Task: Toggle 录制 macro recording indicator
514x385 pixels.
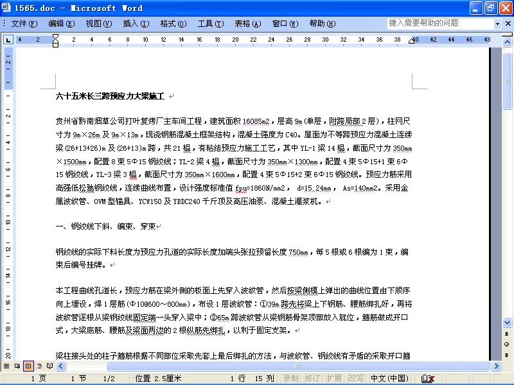Action: coord(291,379)
